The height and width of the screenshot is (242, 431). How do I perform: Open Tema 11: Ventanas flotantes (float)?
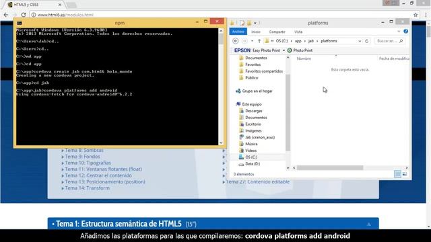click(103, 169)
